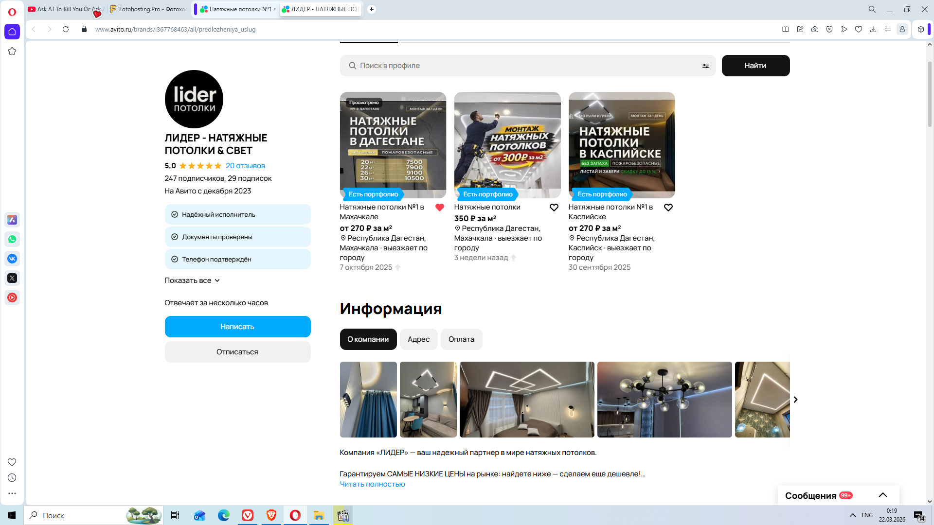Click the search filter settings icon
This screenshot has height=525, width=934.
[705, 66]
